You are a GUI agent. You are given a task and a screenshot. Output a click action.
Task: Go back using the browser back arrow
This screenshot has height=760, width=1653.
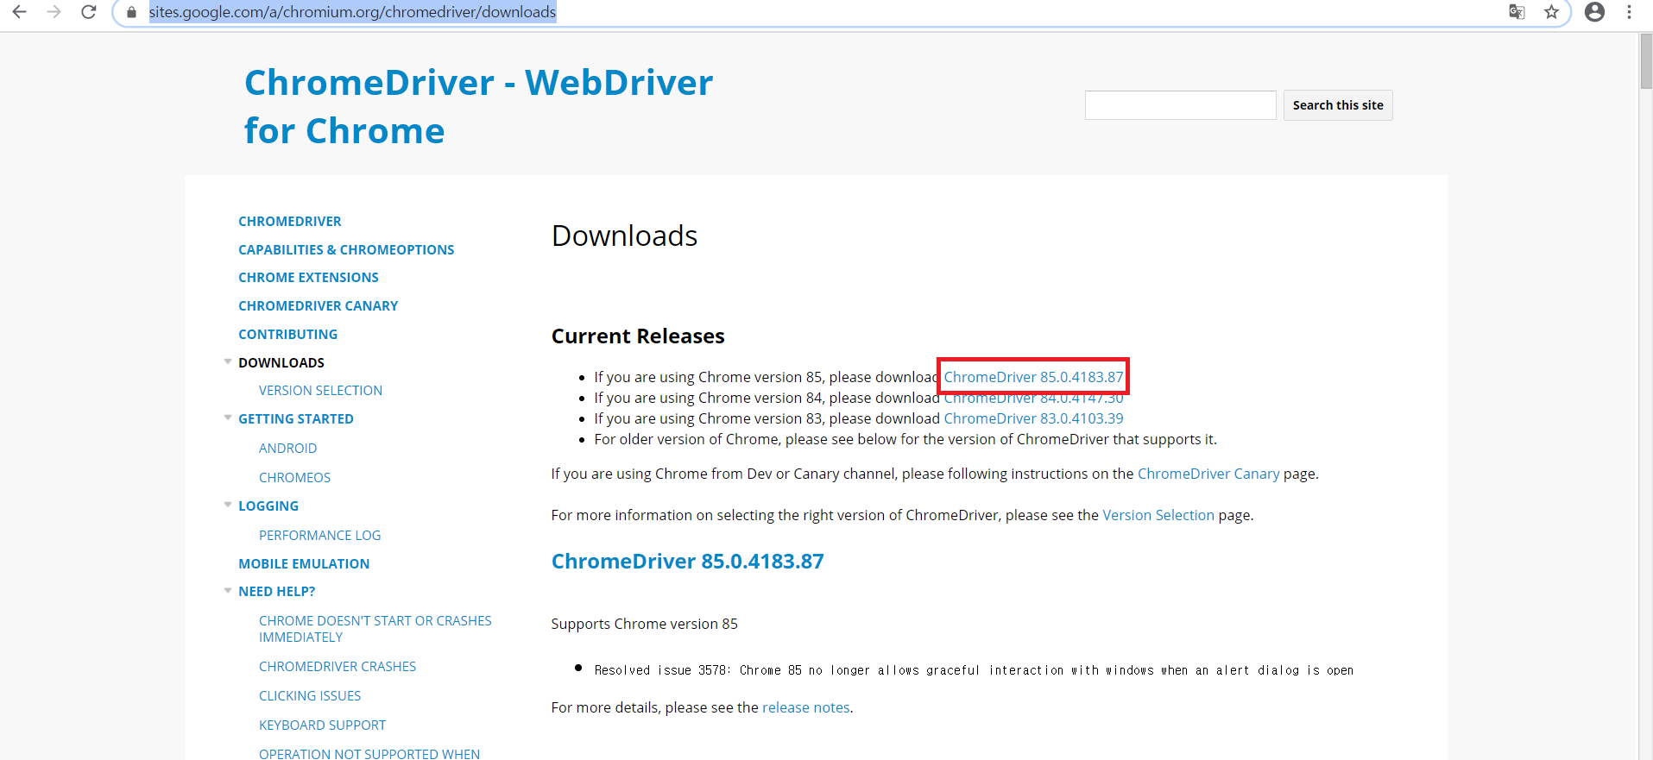(19, 12)
